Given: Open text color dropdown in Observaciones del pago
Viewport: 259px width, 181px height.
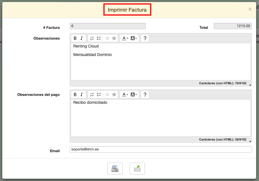Looking at the screenshot, I should (x=125, y=94).
